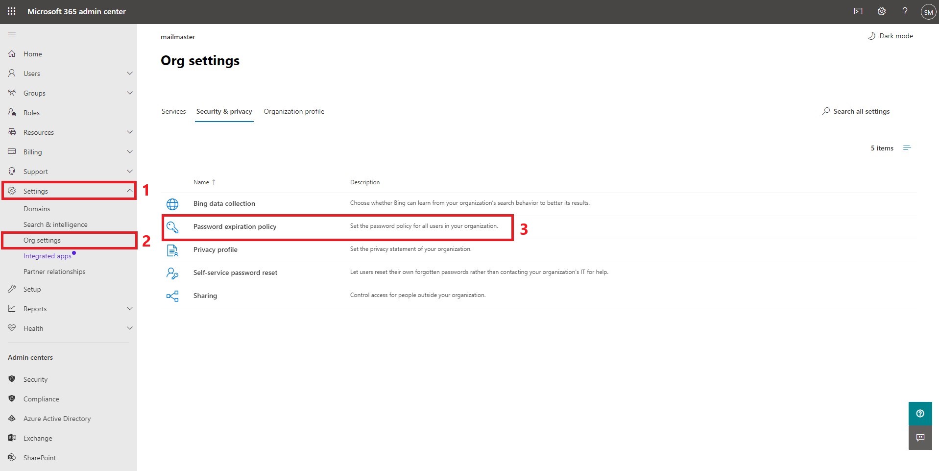Switch to the Organization profile tab
Viewport: 939px width, 471px height.
294,112
